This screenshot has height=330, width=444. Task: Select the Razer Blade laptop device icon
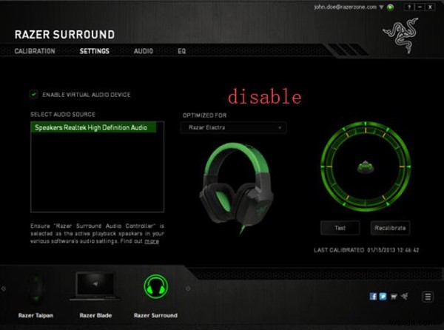95,286
